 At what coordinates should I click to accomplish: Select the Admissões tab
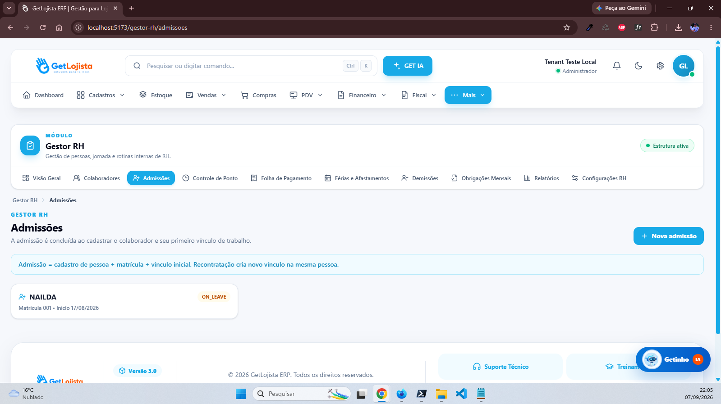(x=151, y=178)
